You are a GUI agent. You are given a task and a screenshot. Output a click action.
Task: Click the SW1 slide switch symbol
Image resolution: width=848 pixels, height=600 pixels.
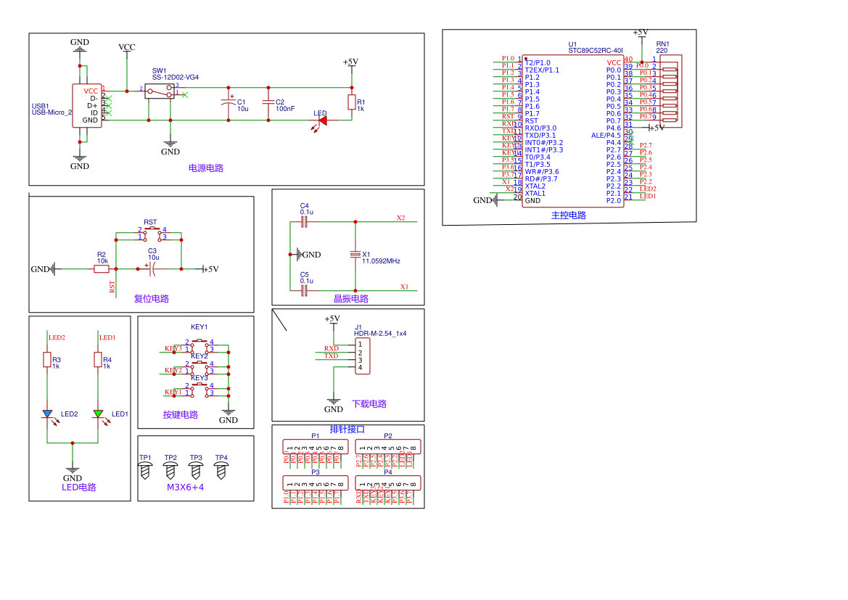coord(160,91)
